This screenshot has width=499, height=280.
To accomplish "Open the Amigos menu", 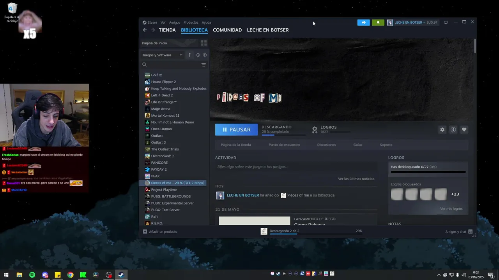I will pyautogui.click(x=175, y=23).
